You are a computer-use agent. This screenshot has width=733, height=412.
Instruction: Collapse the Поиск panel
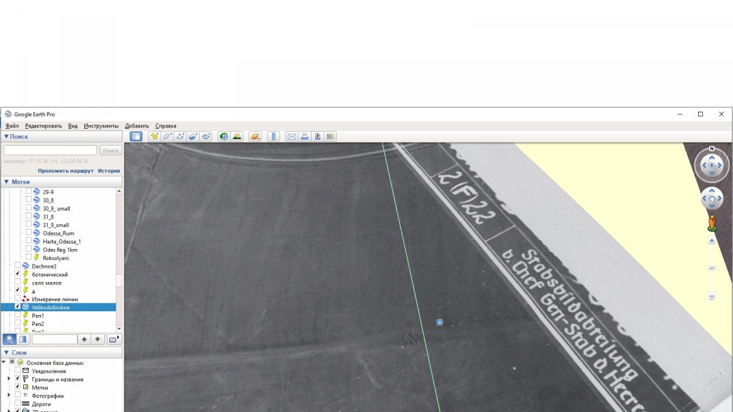click(x=6, y=137)
